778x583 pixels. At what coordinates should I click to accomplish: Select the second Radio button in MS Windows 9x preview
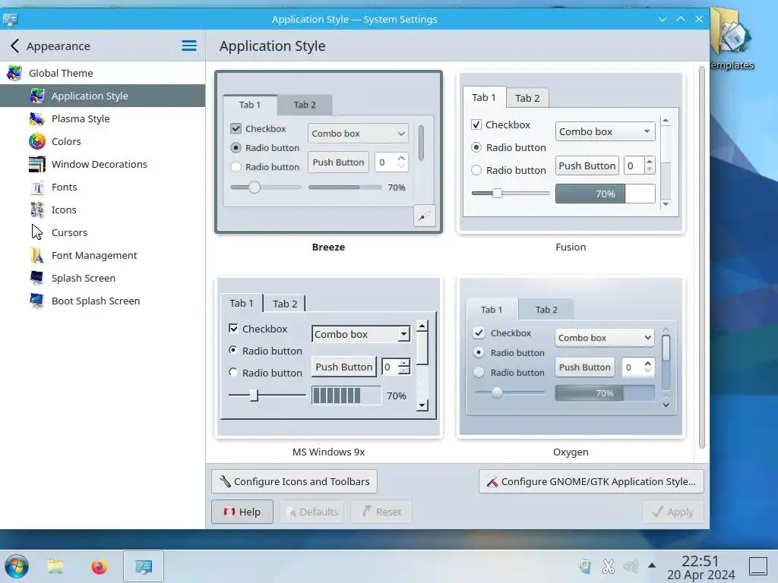232,372
